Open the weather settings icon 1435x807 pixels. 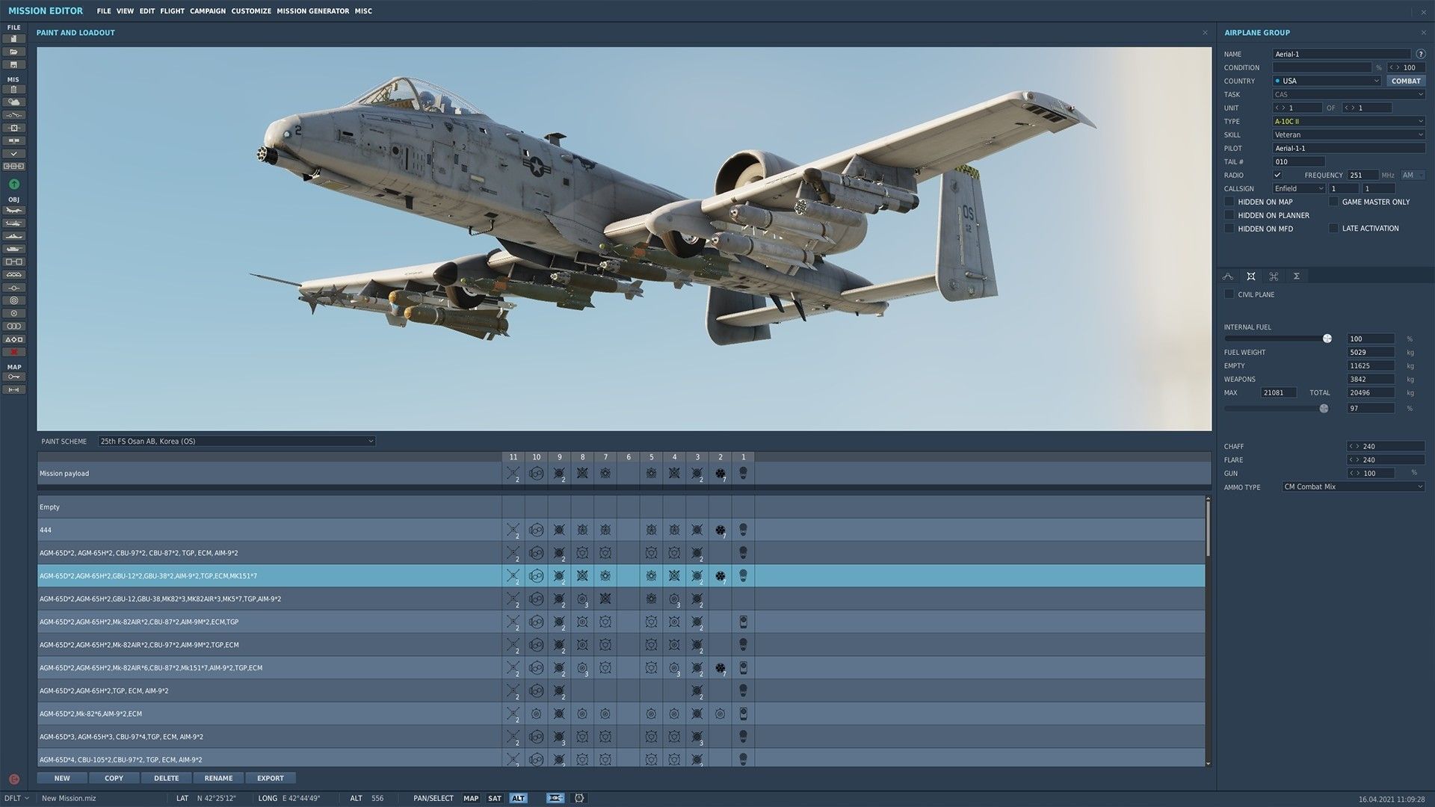(13, 102)
